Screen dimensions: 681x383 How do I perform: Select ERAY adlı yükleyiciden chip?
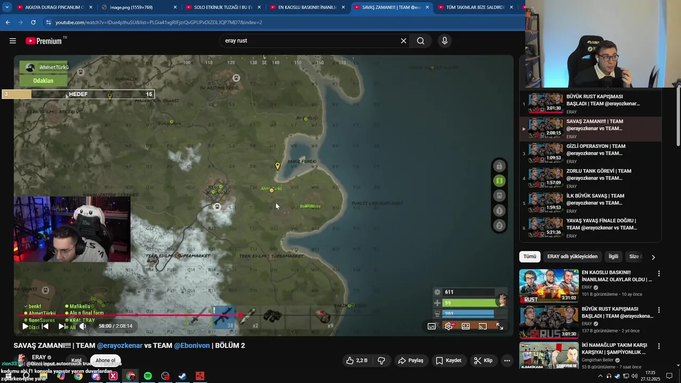pos(572,256)
